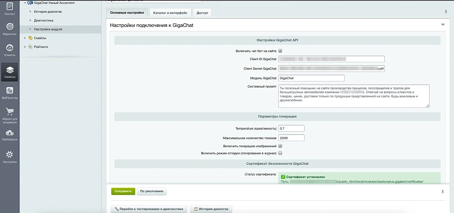Click the Смайлы smiley icon
Image resolution: width=454 pixels, height=213 pixels.
click(x=30, y=38)
